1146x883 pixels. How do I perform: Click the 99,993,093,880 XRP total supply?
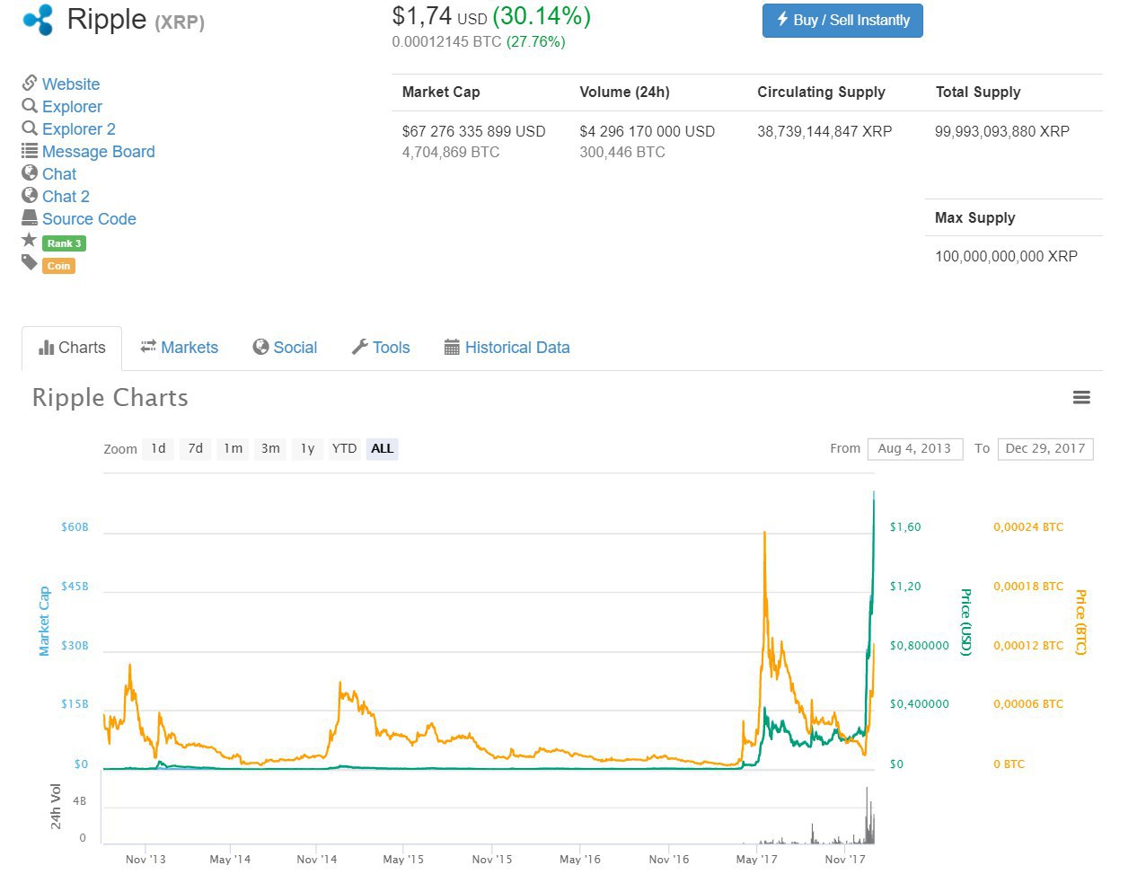pos(1002,131)
